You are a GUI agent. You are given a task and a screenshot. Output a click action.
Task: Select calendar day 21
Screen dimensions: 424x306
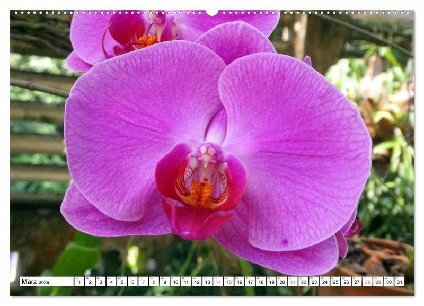(293, 282)
